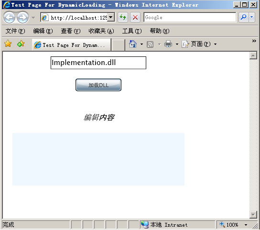This screenshot has width=260, height=230.
Task: Go back with the Back arrow
Action: coord(9,17)
